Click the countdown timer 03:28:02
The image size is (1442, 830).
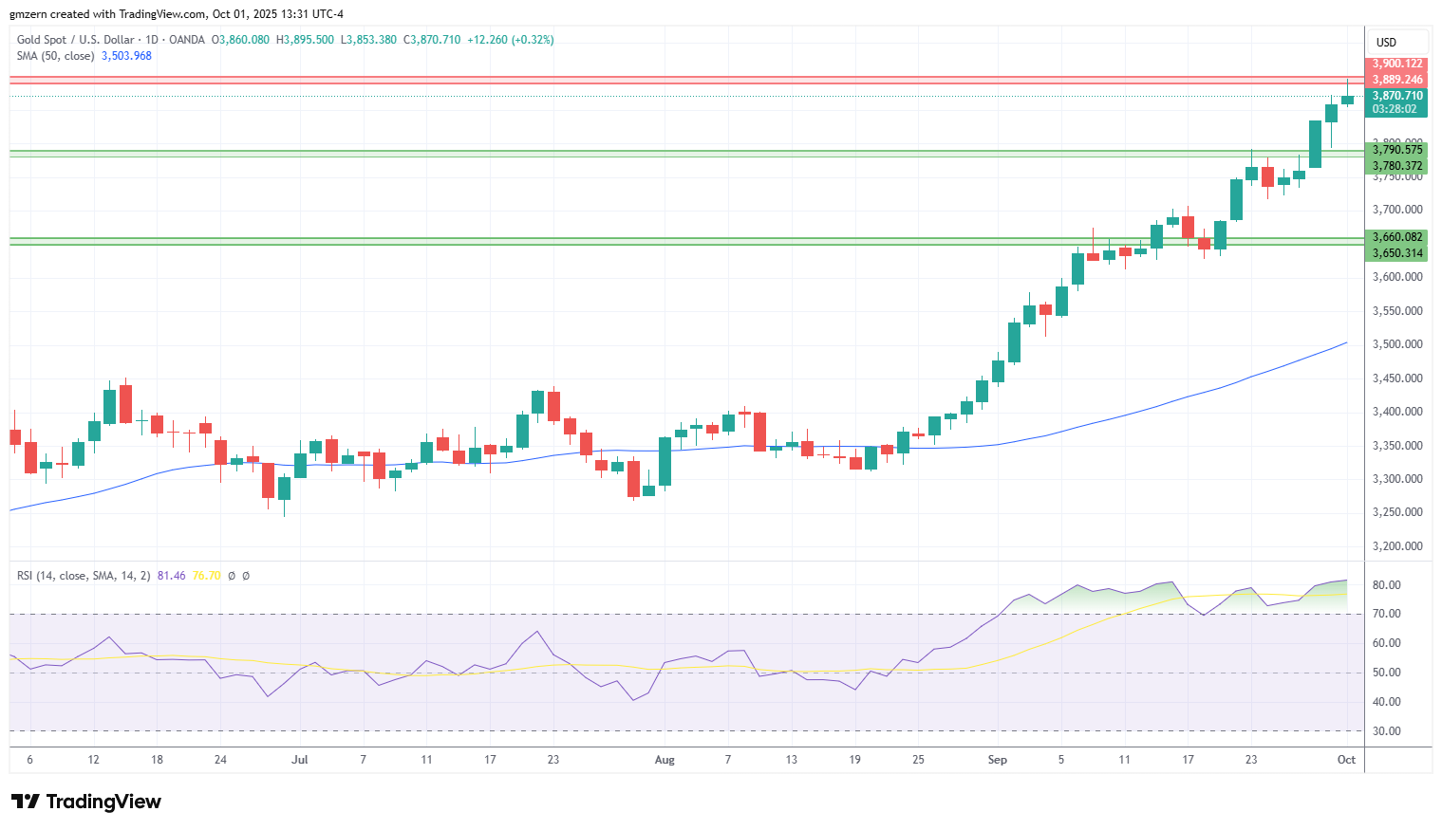[x=1395, y=109]
